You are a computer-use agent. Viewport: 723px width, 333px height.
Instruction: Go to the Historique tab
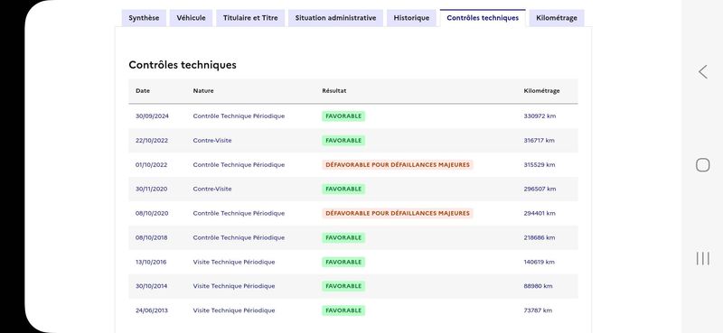pos(411,18)
